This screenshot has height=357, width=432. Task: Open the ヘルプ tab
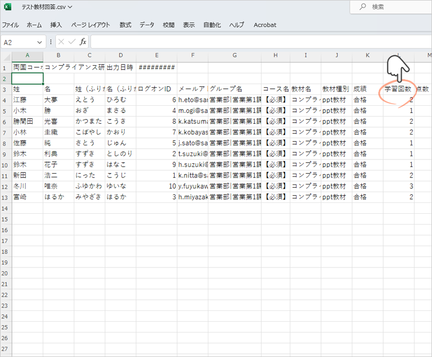(x=237, y=25)
